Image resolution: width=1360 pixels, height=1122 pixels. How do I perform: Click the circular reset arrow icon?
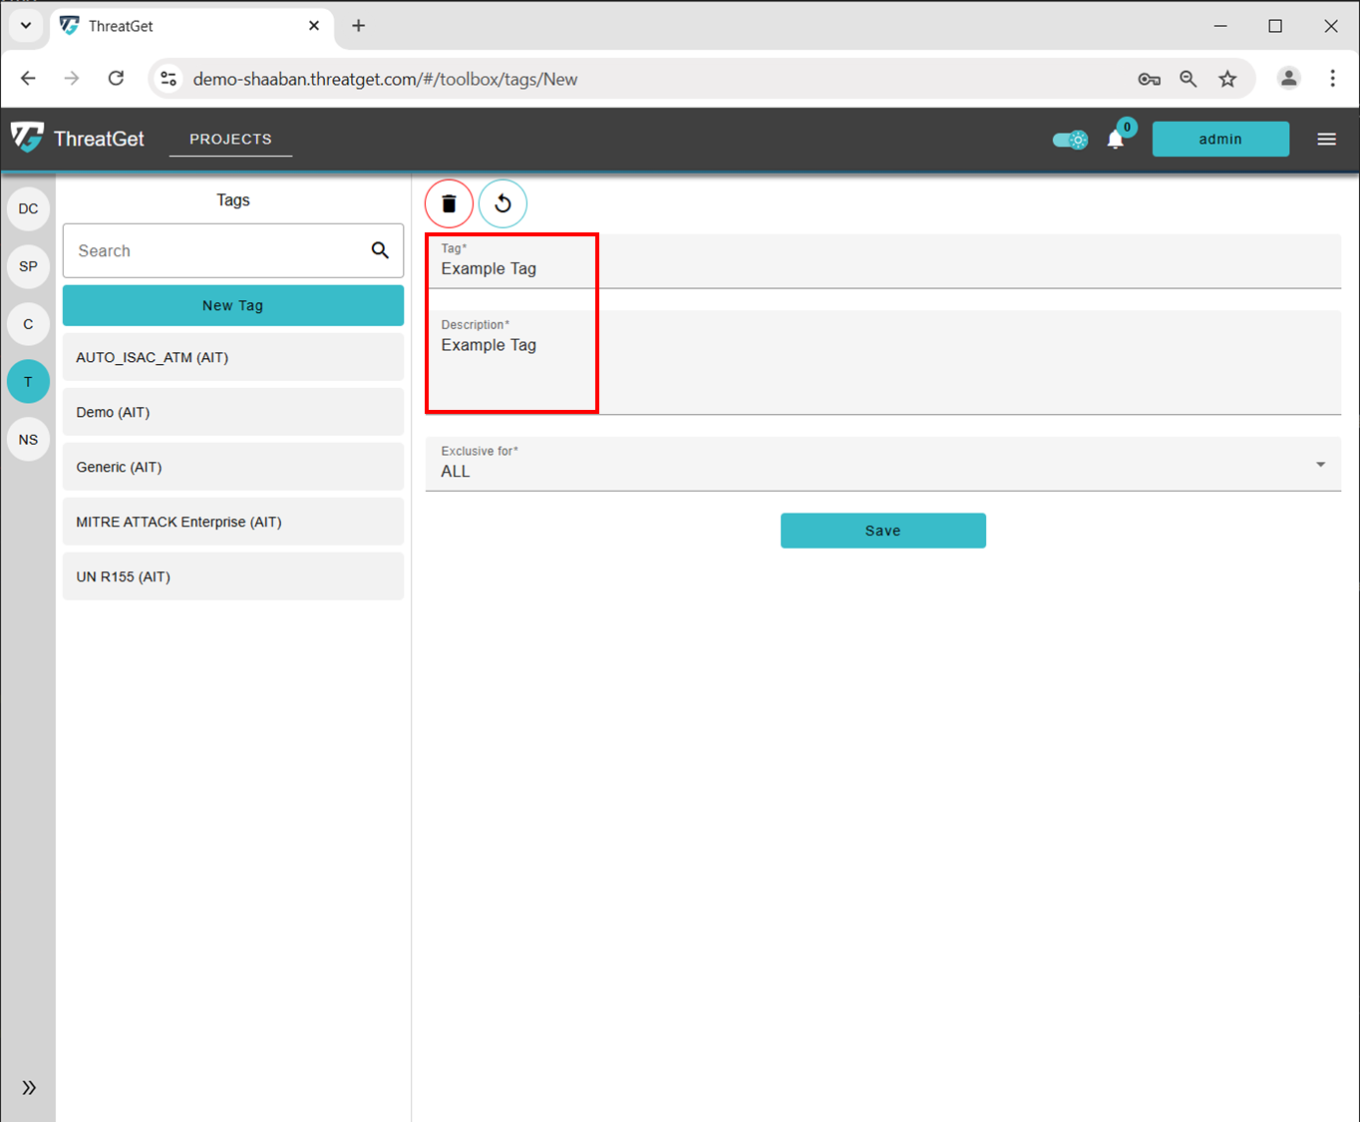503,203
